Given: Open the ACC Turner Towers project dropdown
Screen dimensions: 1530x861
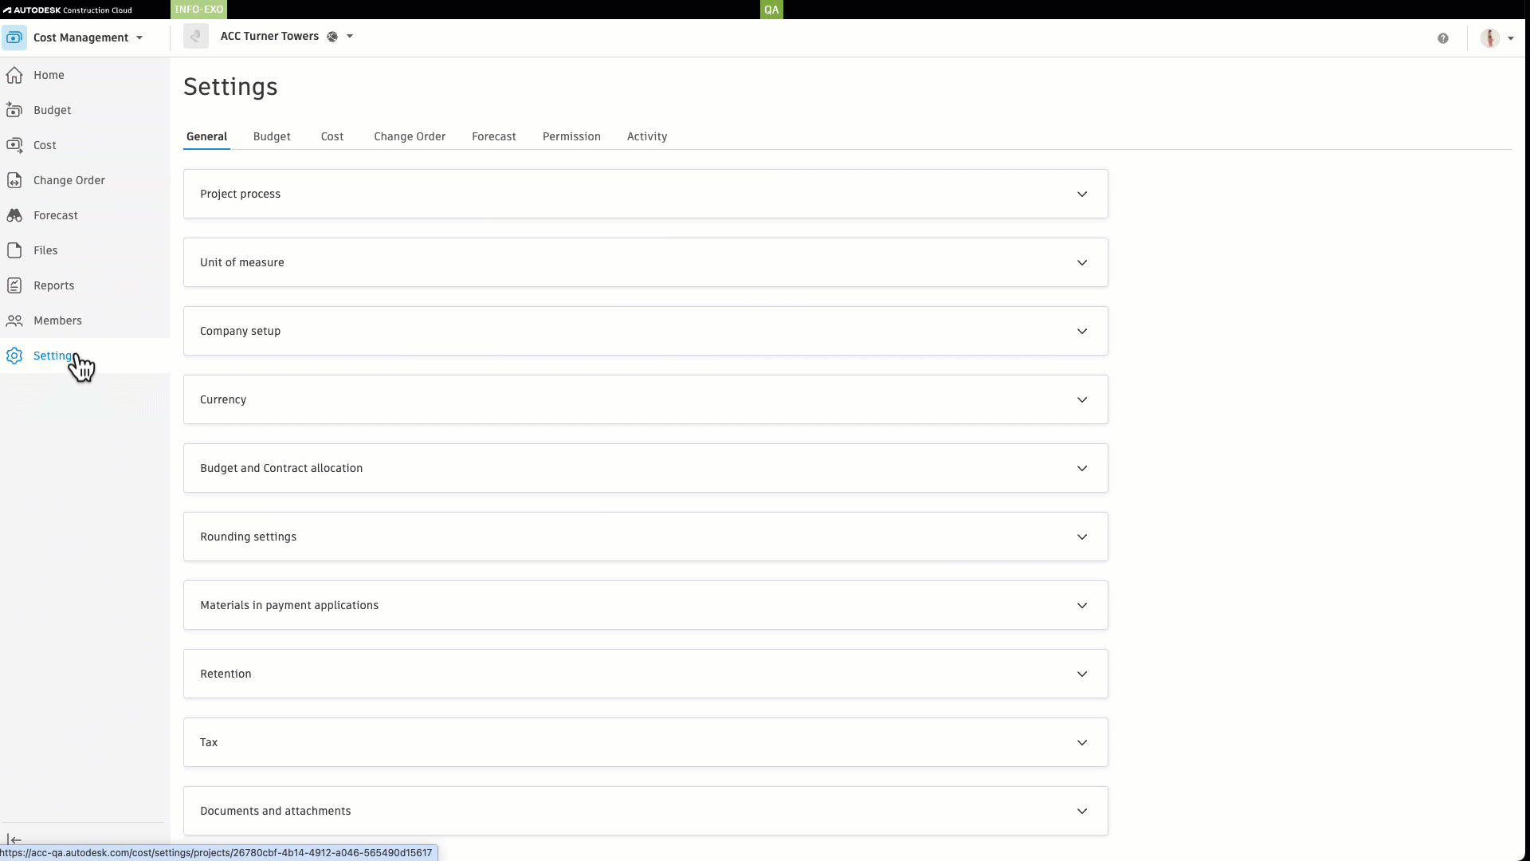Looking at the screenshot, I should (x=349, y=36).
